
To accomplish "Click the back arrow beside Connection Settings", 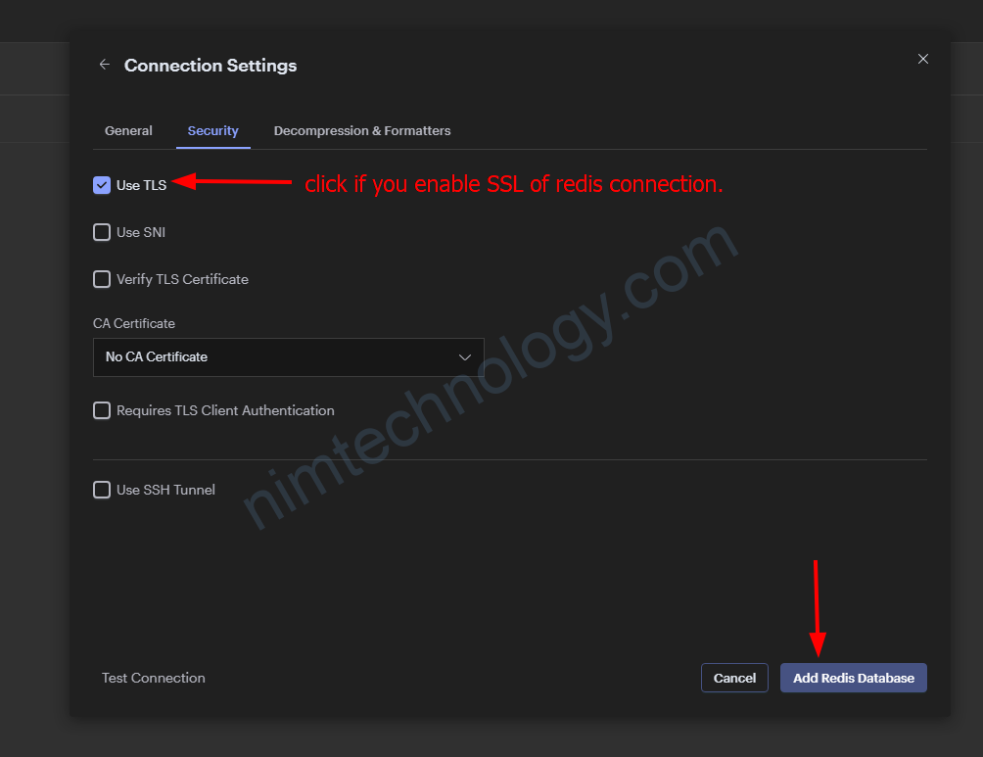I will (x=105, y=65).
